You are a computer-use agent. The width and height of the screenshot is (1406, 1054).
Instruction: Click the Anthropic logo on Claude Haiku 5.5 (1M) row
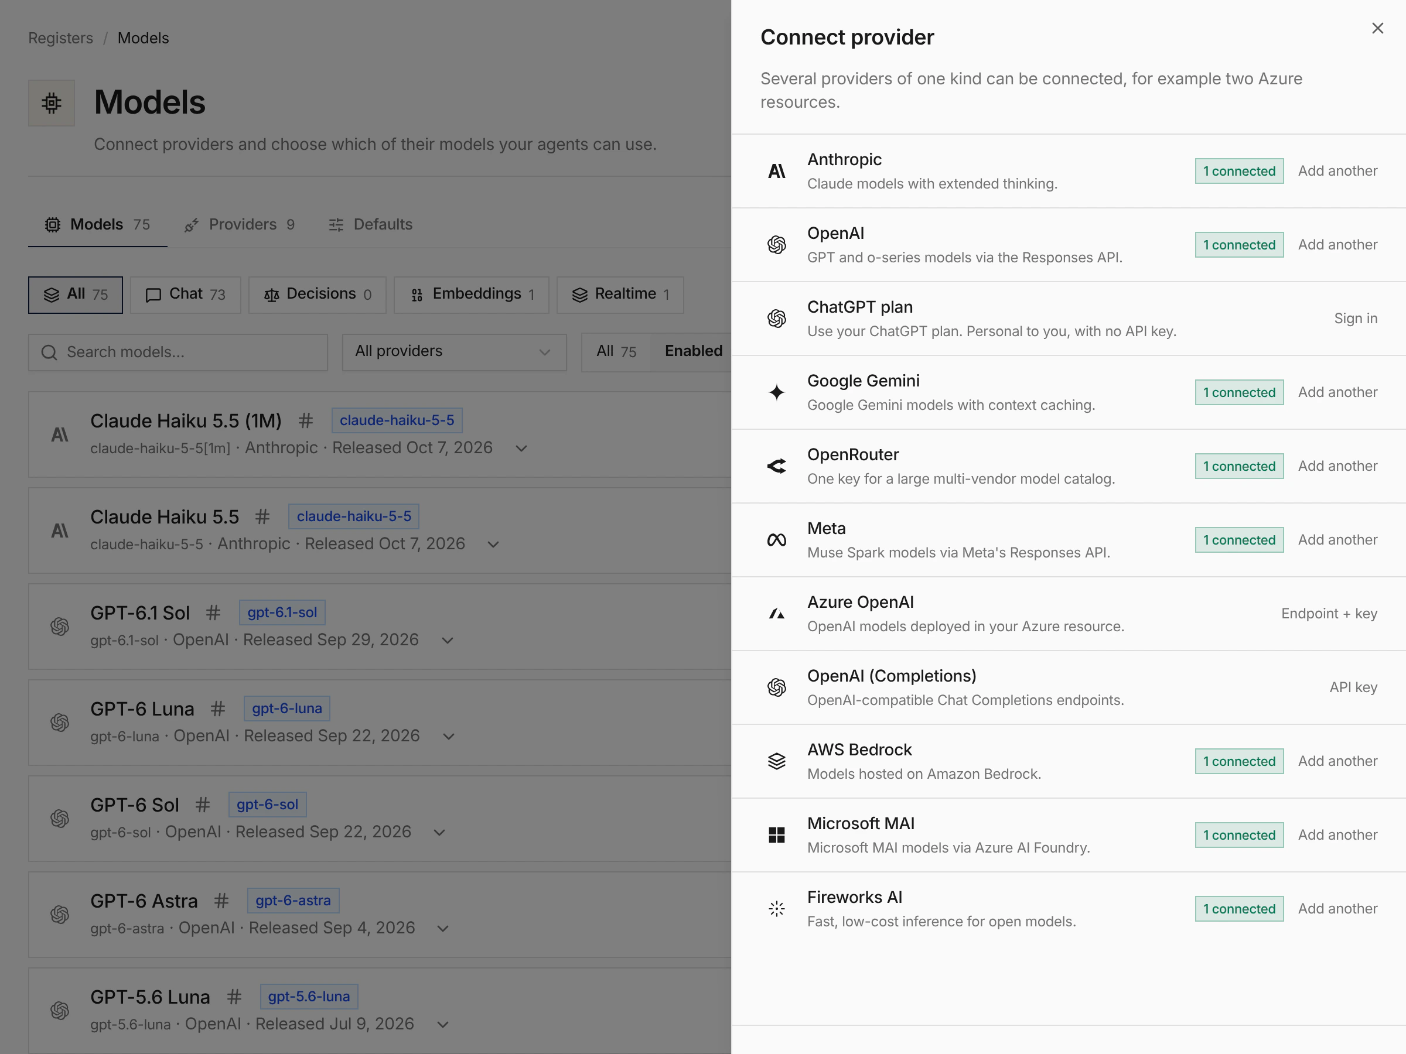[59, 434]
